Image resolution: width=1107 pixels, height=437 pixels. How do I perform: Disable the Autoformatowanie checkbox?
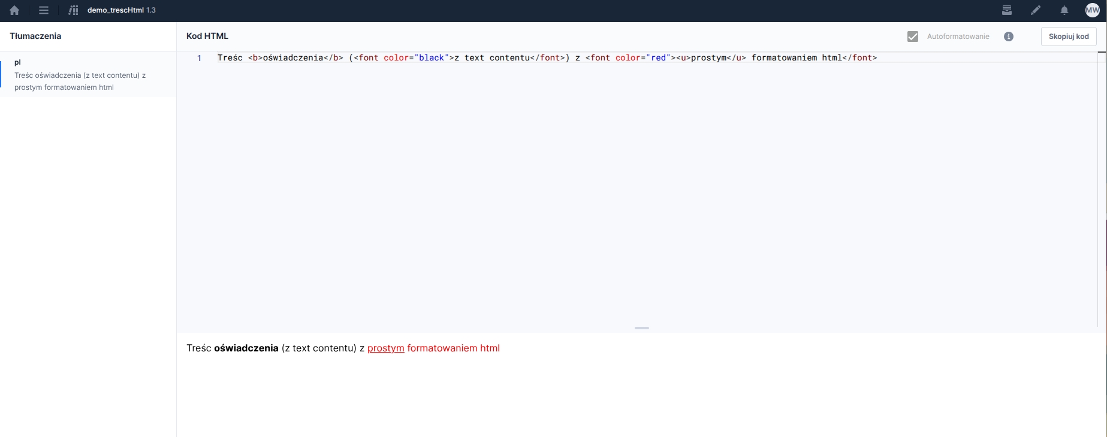(x=913, y=37)
